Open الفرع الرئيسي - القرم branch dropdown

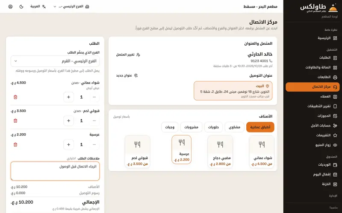tap(55, 61)
